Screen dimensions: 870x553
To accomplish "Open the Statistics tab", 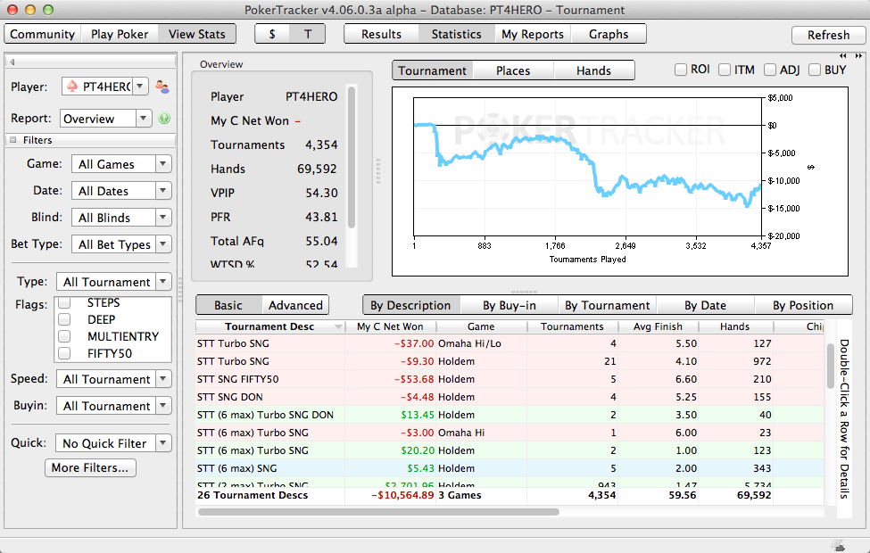I will [457, 34].
